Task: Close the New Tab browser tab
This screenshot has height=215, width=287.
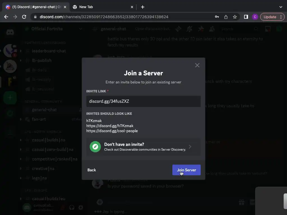Action: (132, 7)
